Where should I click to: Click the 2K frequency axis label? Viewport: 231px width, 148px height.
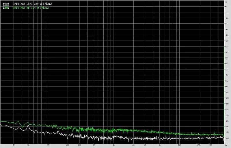133,145
